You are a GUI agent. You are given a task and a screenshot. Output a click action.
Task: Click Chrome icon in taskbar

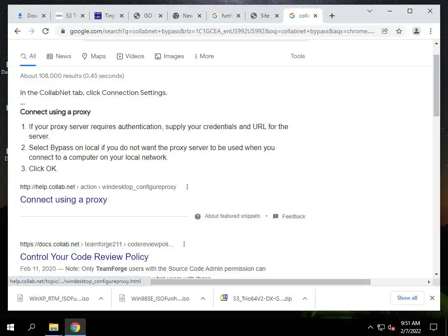pos(75,327)
